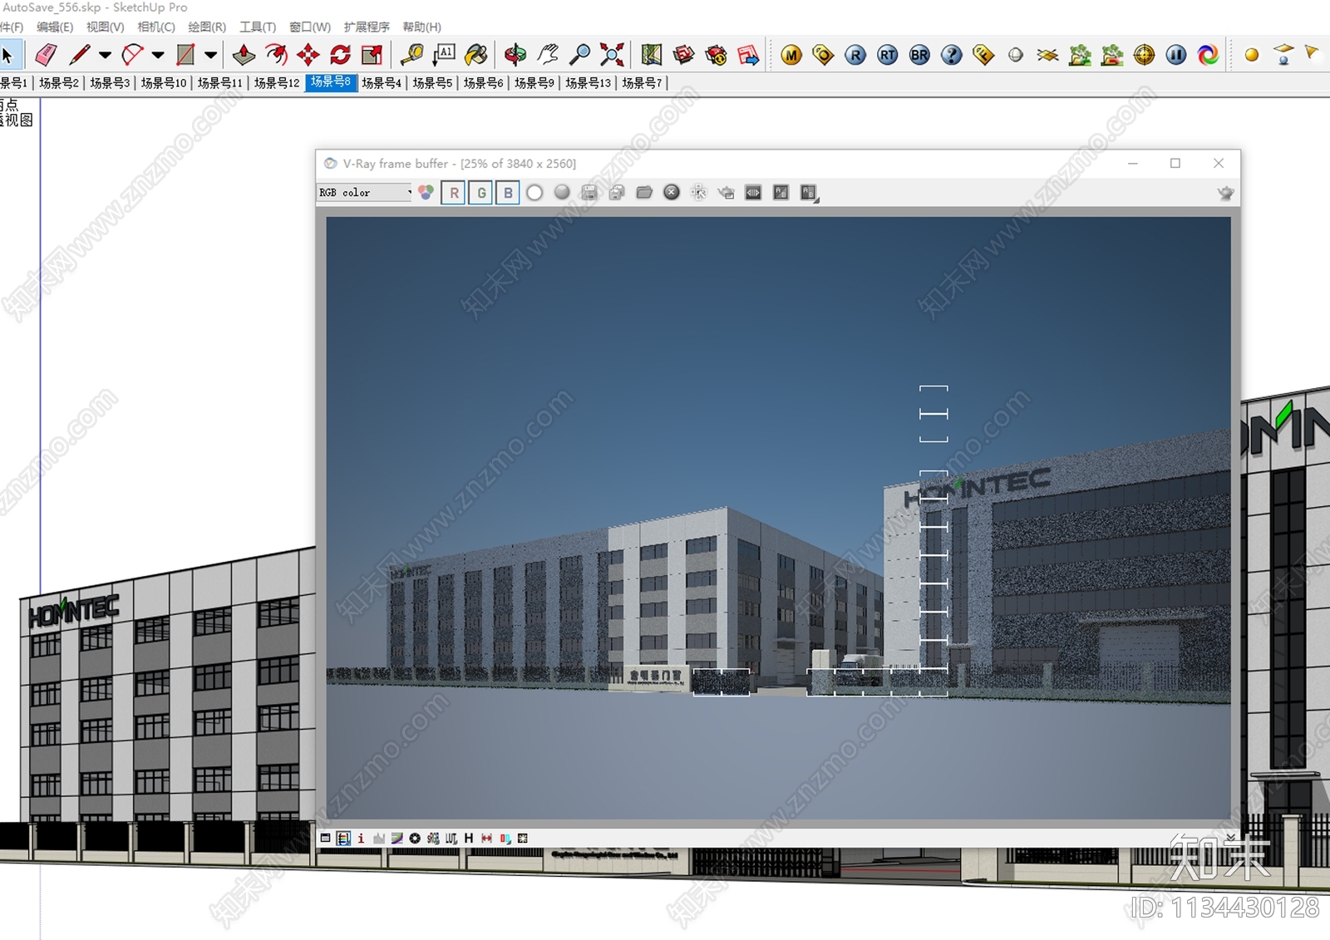Open 绘图(R) menu
This screenshot has width=1330, height=940.
207,27
